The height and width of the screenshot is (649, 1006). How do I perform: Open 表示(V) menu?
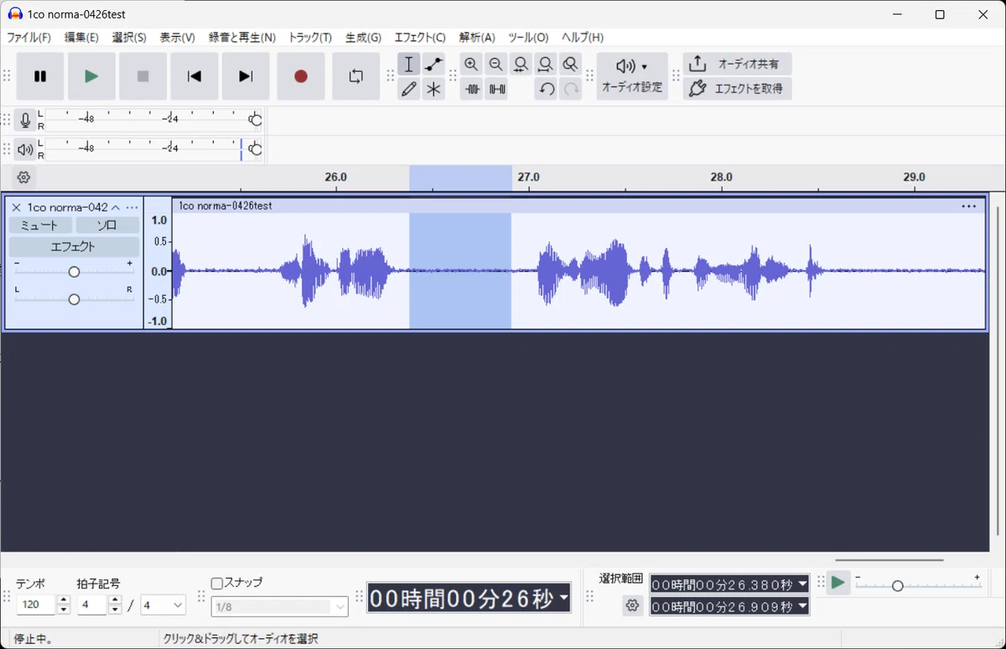(177, 38)
